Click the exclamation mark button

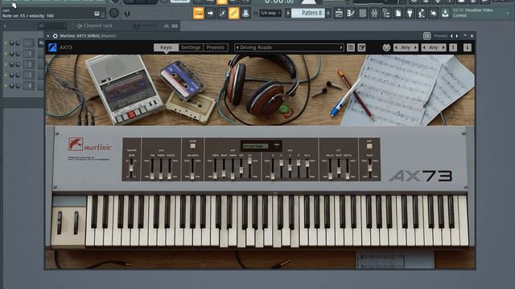coord(453,47)
